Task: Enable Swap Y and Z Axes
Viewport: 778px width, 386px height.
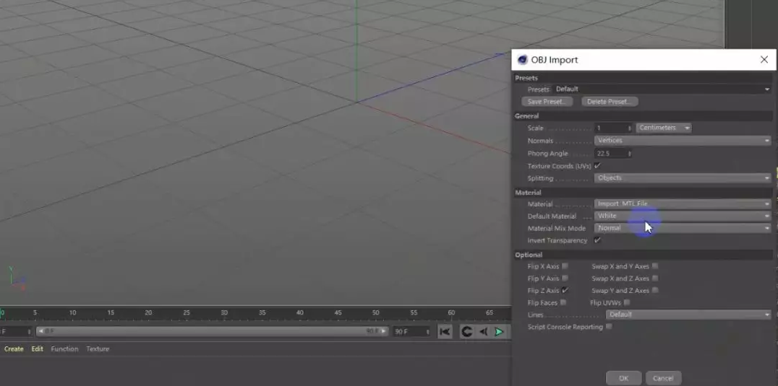Action: pos(655,291)
